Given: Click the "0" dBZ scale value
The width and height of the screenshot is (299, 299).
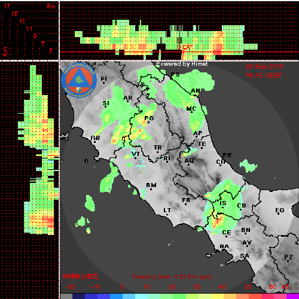Looking at the screenshot, I should (x=122, y=287).
